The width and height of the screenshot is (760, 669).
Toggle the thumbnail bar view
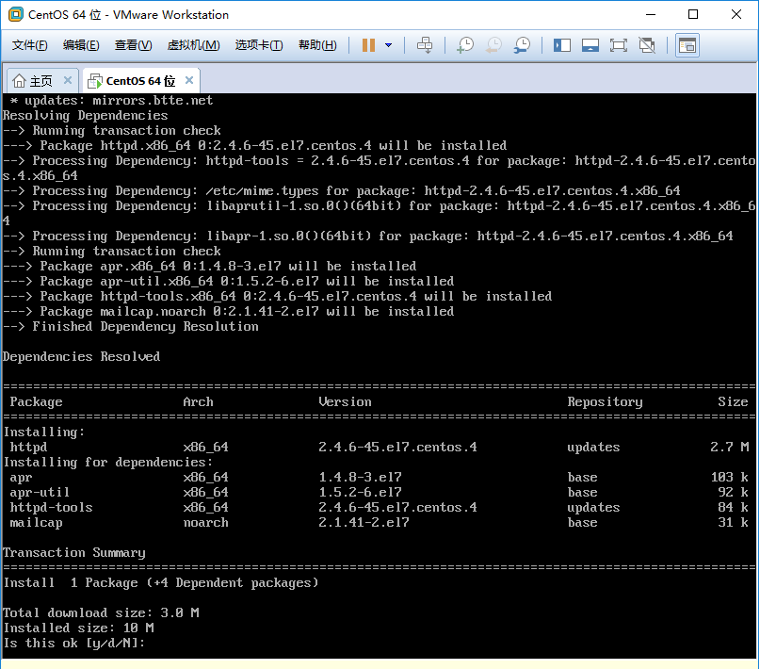tap(590, 45)
